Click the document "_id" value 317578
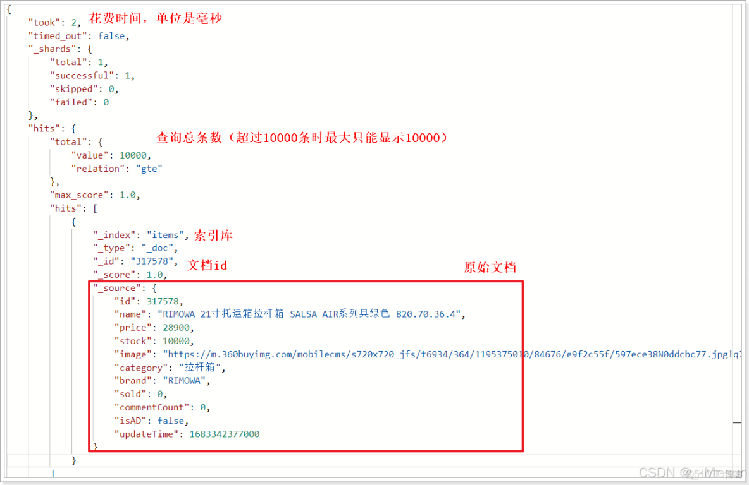This screenshot has height=485, width=749. [x=152, y=261]
